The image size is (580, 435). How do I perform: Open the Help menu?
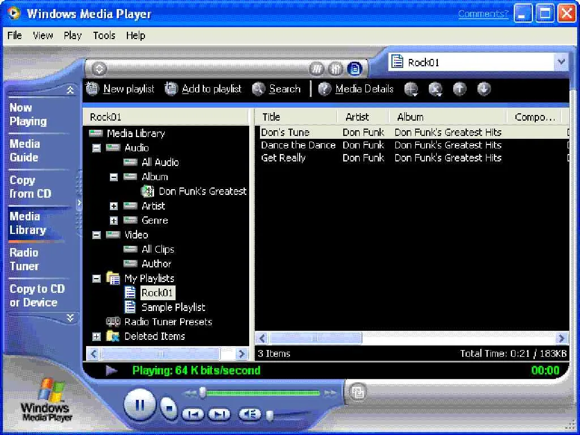135,36
